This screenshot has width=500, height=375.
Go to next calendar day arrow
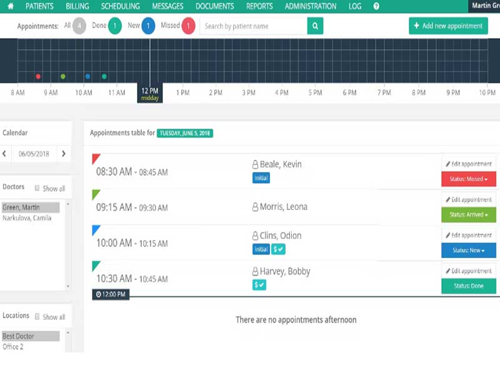click(64, 154)
